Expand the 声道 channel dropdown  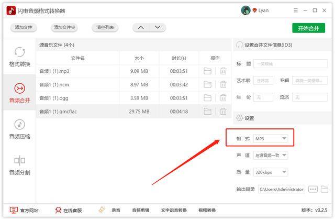click(x=271, y=156)
